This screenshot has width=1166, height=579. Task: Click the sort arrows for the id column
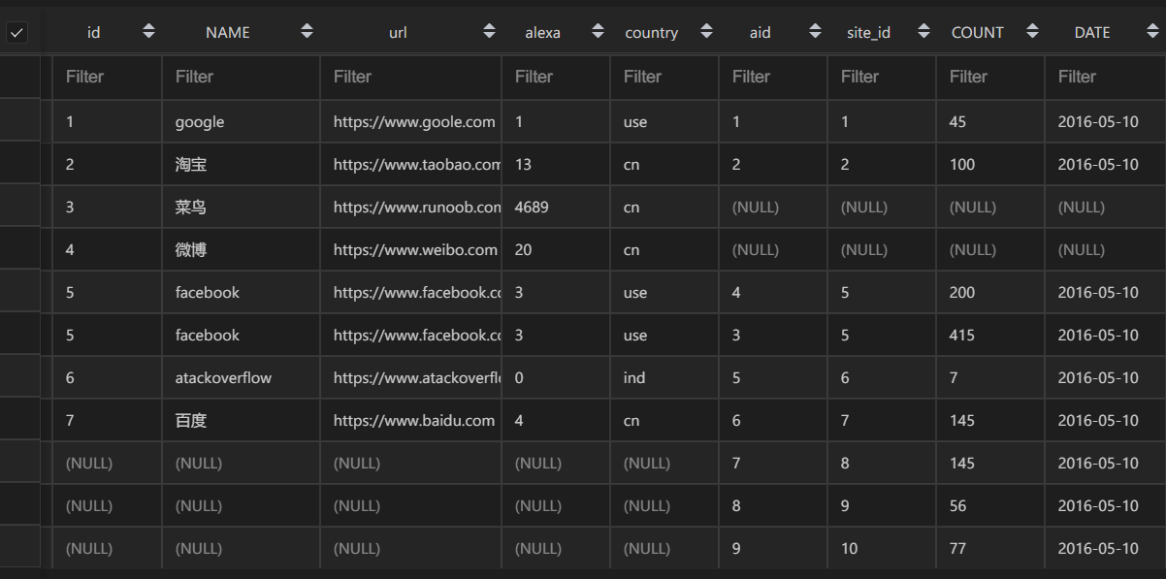(x=148, y=32)
